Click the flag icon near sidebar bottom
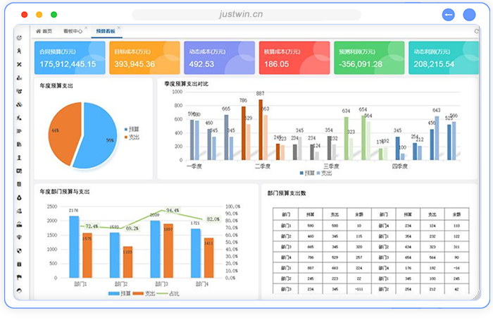 click(x=18, y=276)
